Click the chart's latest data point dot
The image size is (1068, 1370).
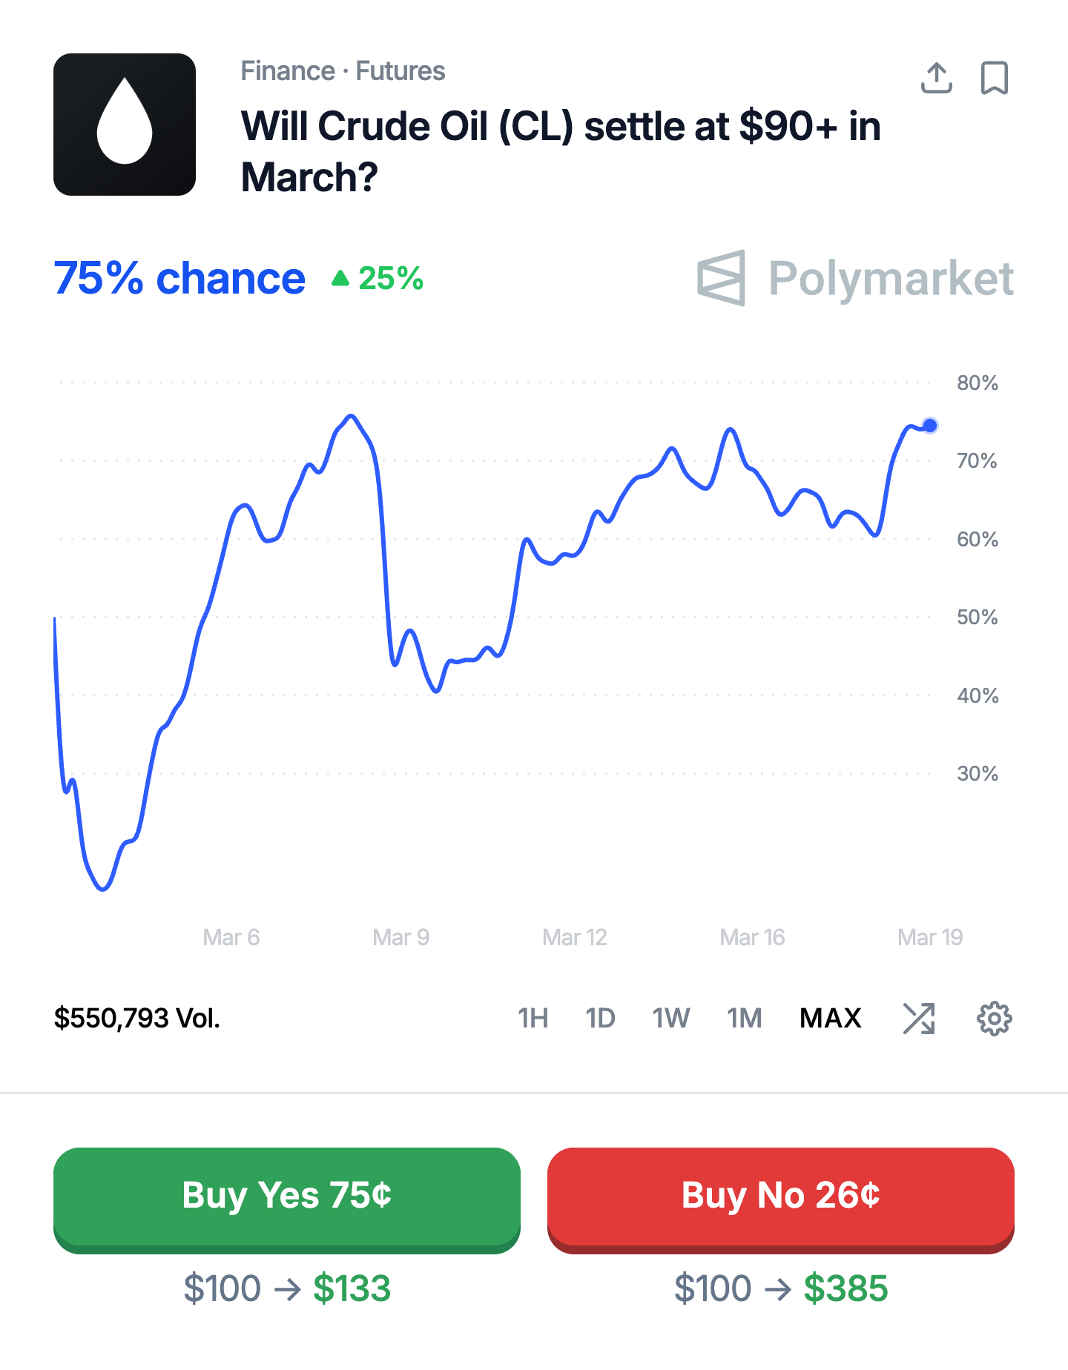[930, 426]
